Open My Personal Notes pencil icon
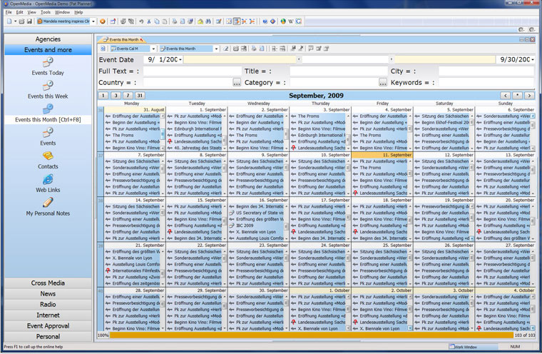The height and width of the screenshot is (354, 542). [x=48, y=203]
